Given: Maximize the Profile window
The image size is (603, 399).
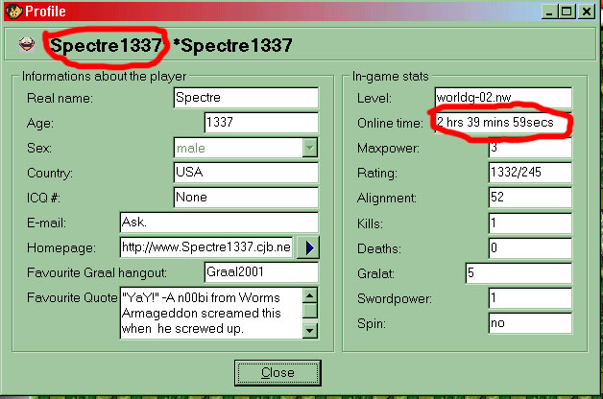Looking at the screenshot, I should 567,11.
